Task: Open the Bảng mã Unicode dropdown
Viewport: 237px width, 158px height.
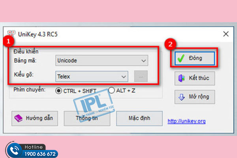Action: click(x=102, y=60)
